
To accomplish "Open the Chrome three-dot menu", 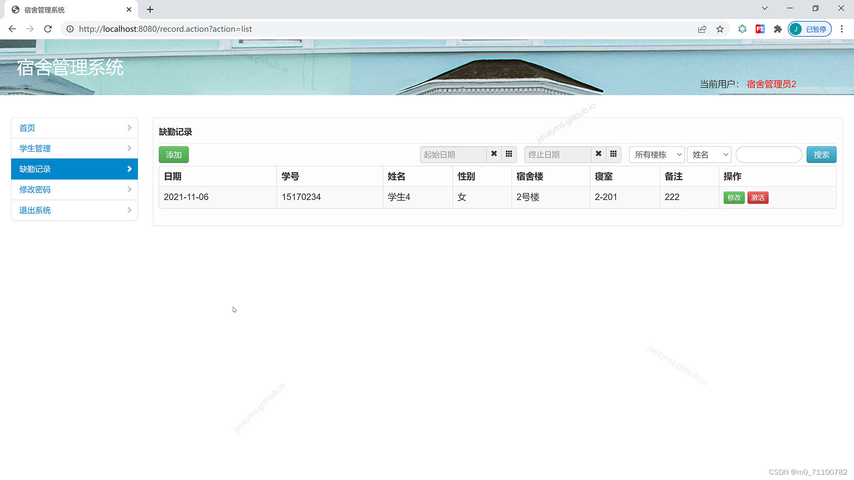I will 841,29.
